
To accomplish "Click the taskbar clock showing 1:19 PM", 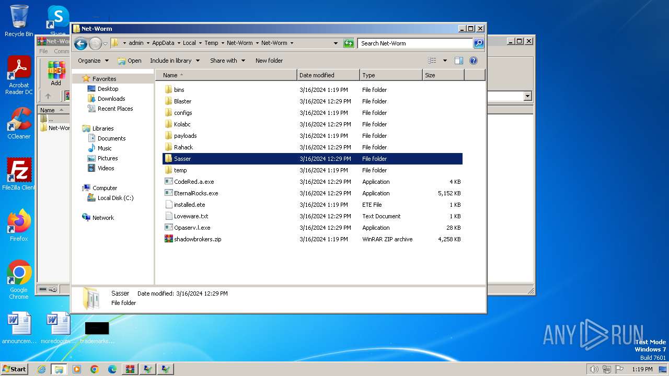I will (642, 369).
